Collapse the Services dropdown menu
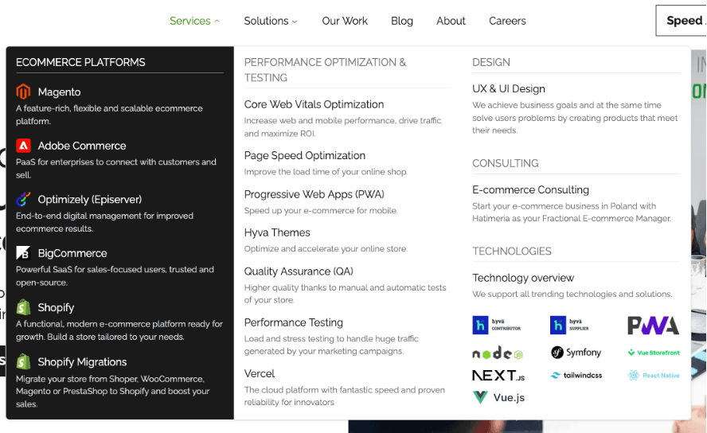This screenshot has height=433, width=707. click(194, 21)
